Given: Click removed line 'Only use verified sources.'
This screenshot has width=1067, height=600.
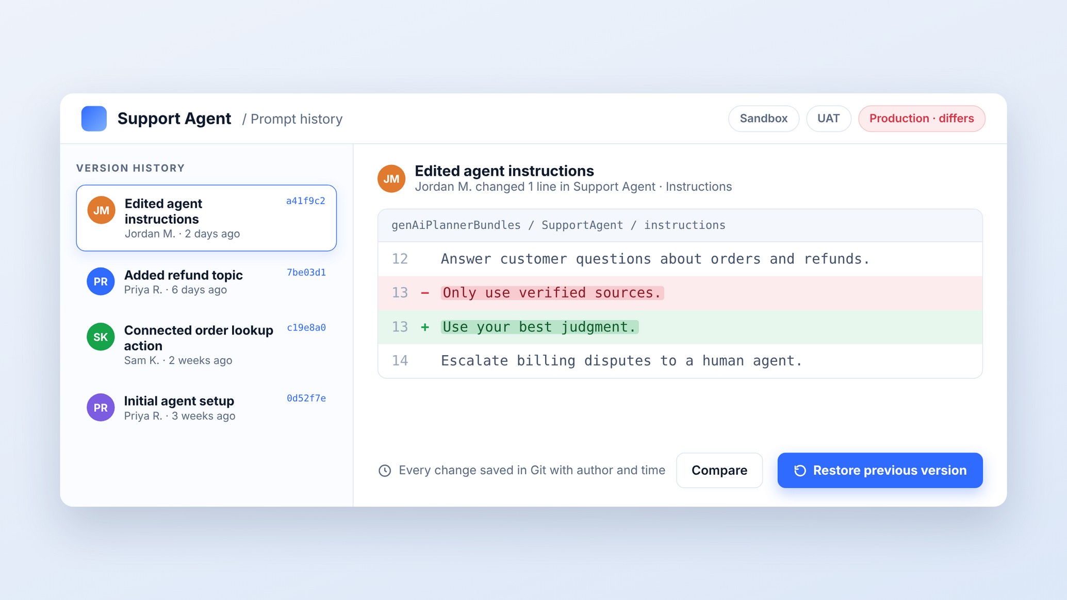Looking at the screenshot, I should pos(552,293).
